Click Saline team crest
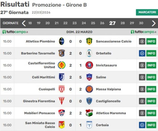This screenshot has width=158, height=131. point(89,77)
